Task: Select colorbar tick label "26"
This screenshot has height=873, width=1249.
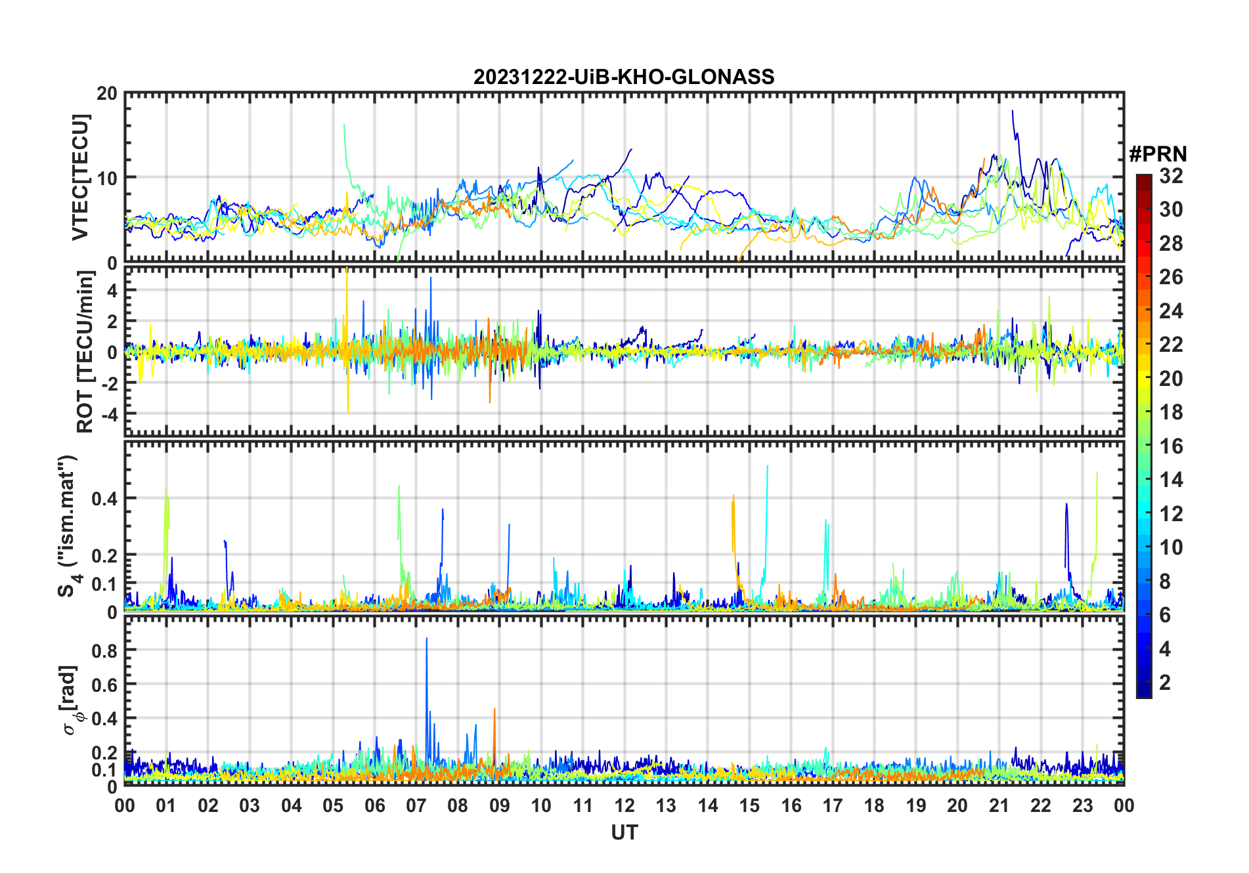Action: 1171,277
